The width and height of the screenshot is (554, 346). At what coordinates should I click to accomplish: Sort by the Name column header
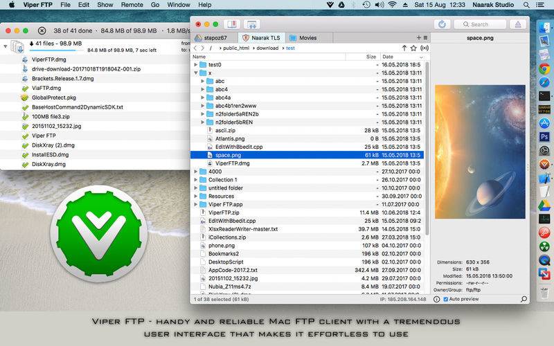(x=268, y=57)
